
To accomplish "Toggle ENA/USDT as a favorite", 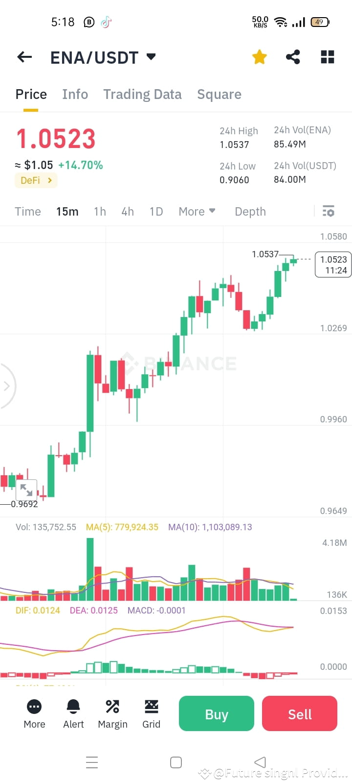I will (259, 57).
